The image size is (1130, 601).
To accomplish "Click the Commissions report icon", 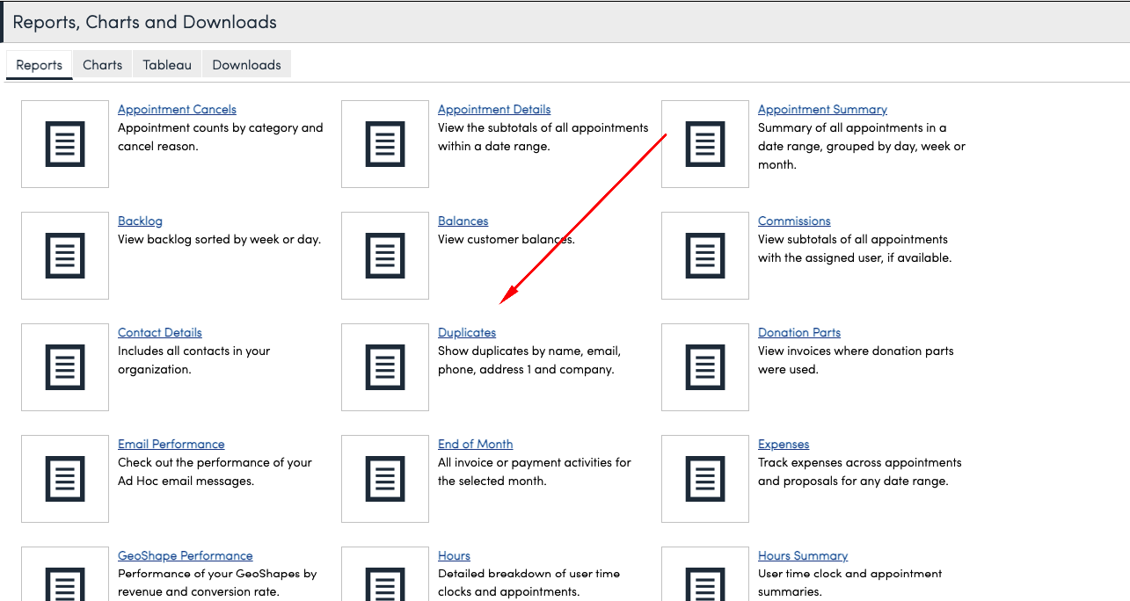I will pos(705,256).
